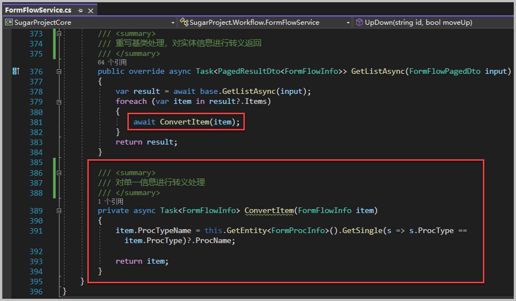Viewport: 516px width, 301px height.
Task: Close the FormFlowService.cs tab
Action: click(x=90, y=11)
